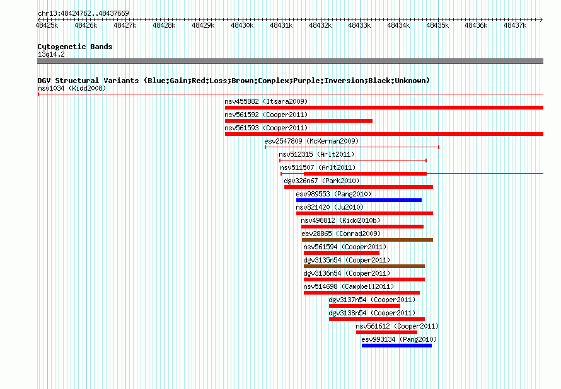The height and width of the screenshot is (389, 561).
Task: Click the 48433k ruler position label
Action: (359, 25)
